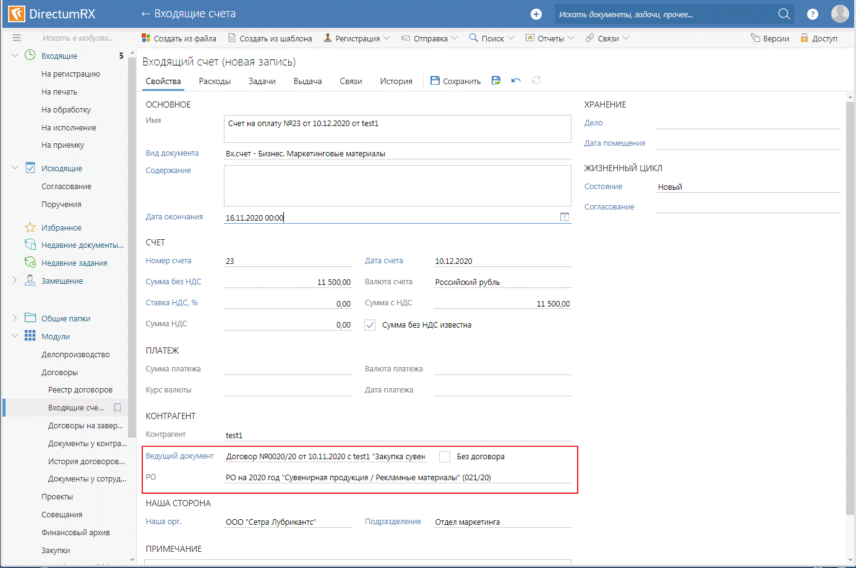856x568 pixels.
Task: Click the Сумма платежа field
Action: point(288,369)
